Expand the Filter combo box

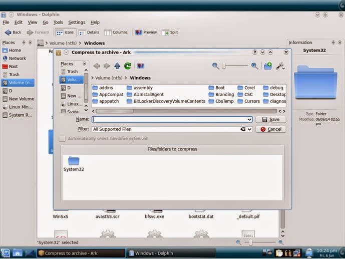[x=249, y=129]
